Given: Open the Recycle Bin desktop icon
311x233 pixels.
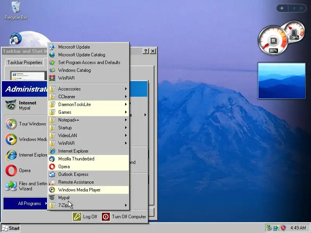Looking at the screenshot, I should (16, 7).
